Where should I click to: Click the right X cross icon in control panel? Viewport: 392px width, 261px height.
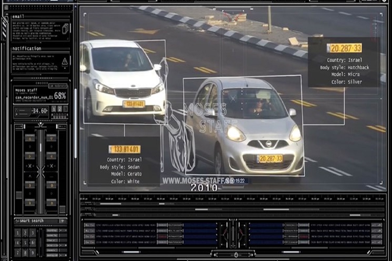click(51, 166)
